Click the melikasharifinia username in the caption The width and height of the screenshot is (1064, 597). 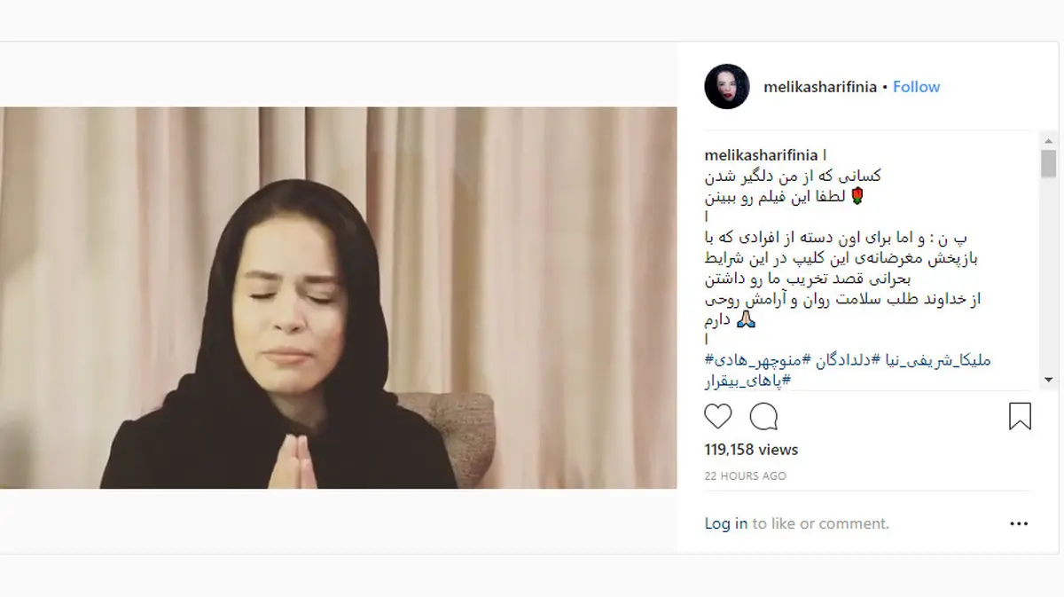point(761,155)
